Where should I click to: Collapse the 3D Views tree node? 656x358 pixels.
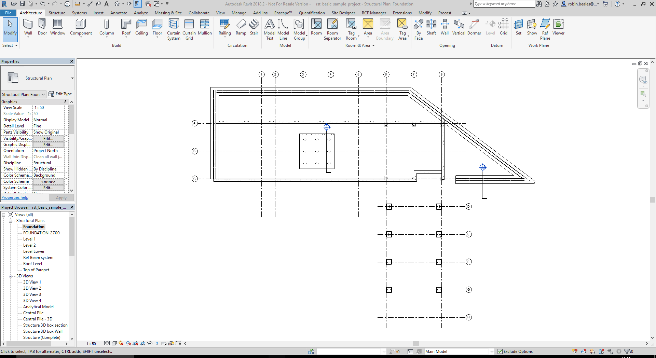click(10, 276)
